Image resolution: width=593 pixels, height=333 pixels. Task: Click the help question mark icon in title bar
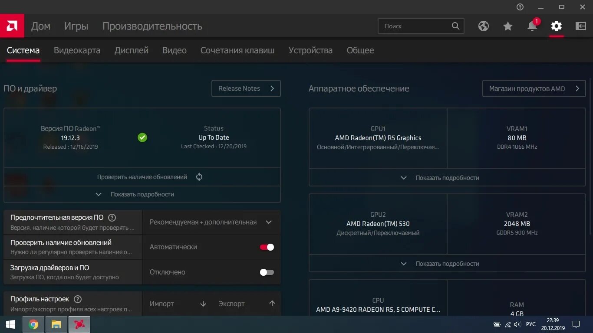point(520,7)
